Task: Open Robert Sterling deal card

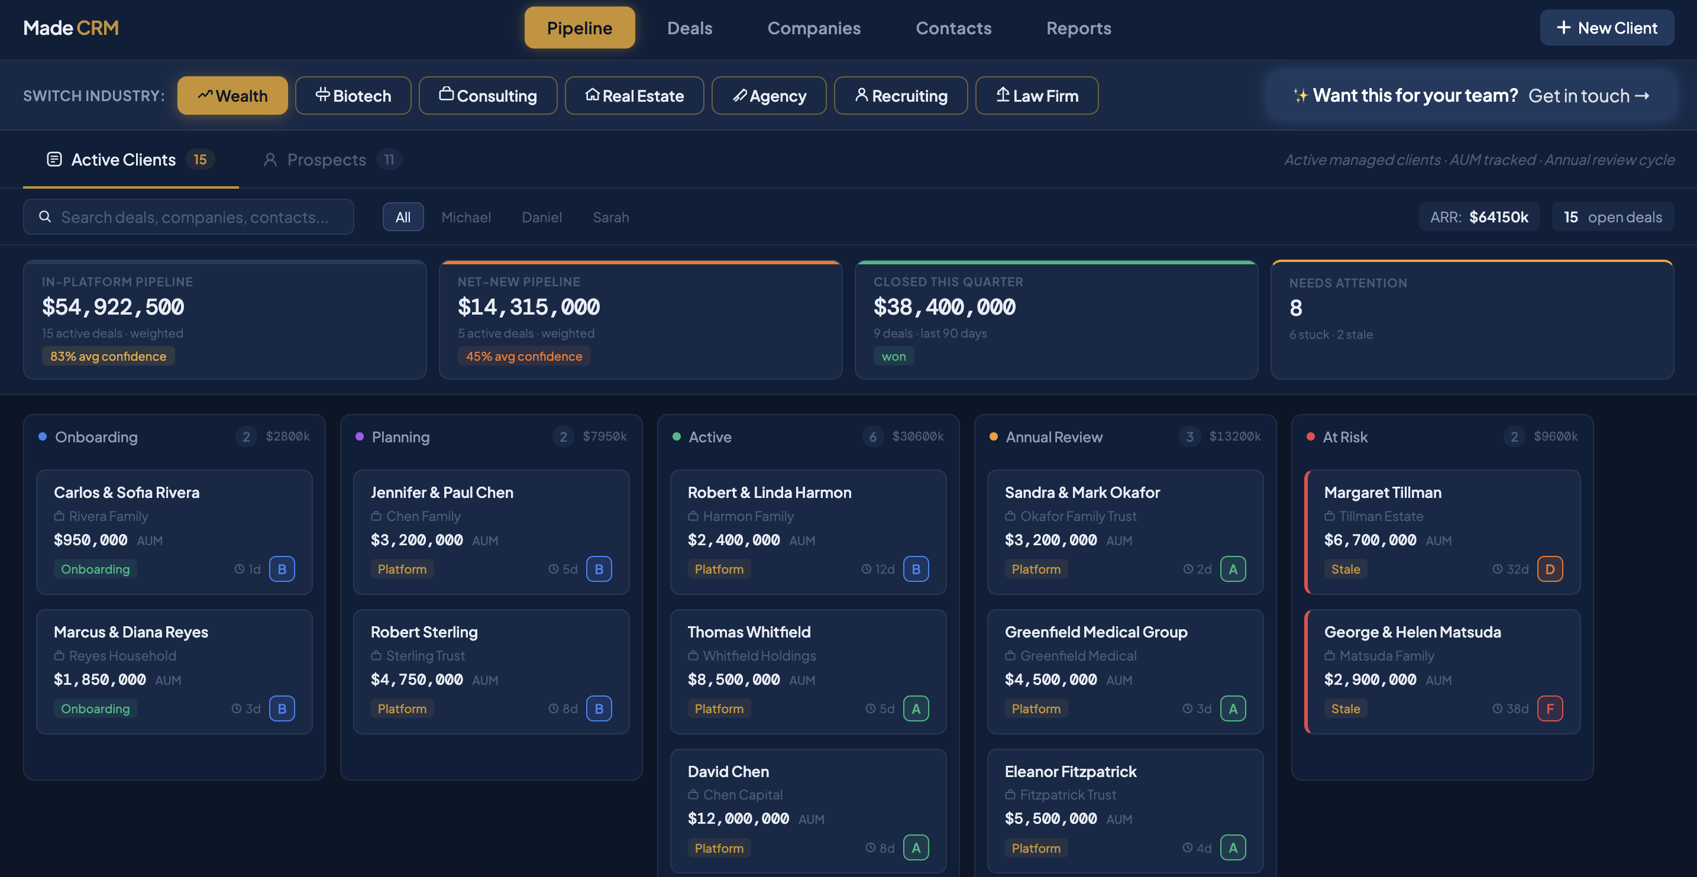Action: point(491,671)
